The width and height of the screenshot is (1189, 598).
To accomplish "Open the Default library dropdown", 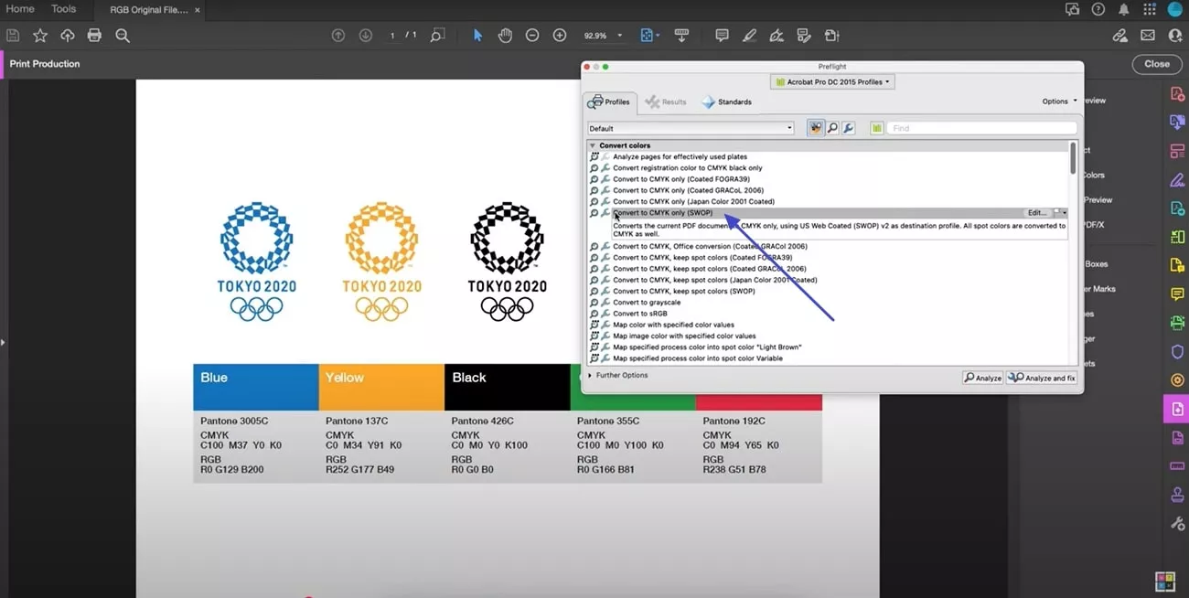I will click(691, 128).
